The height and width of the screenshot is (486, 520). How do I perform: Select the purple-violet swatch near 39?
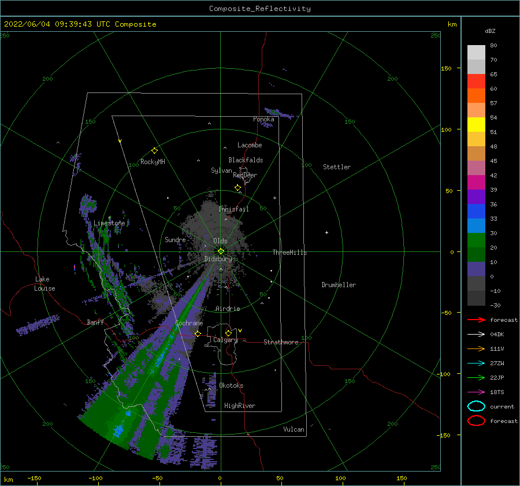pos(476,196)
